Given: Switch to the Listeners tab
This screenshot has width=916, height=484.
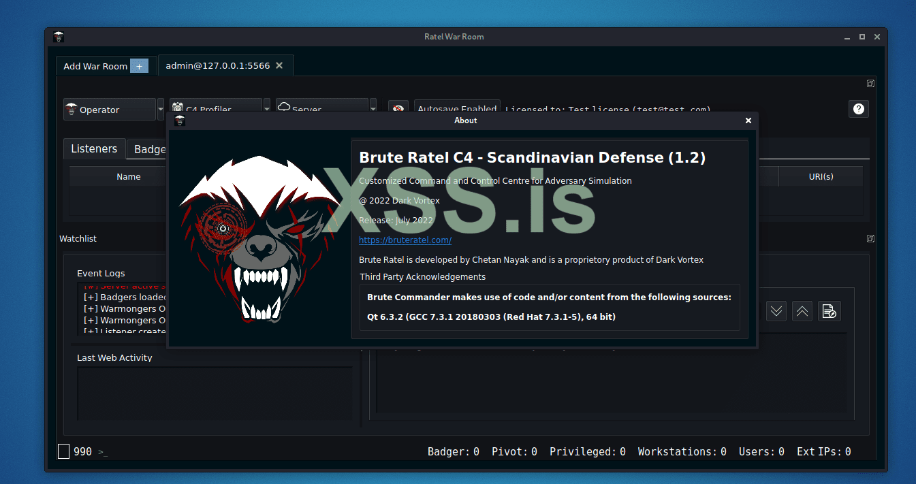Looking at the screenshot, I should [94, 149].
